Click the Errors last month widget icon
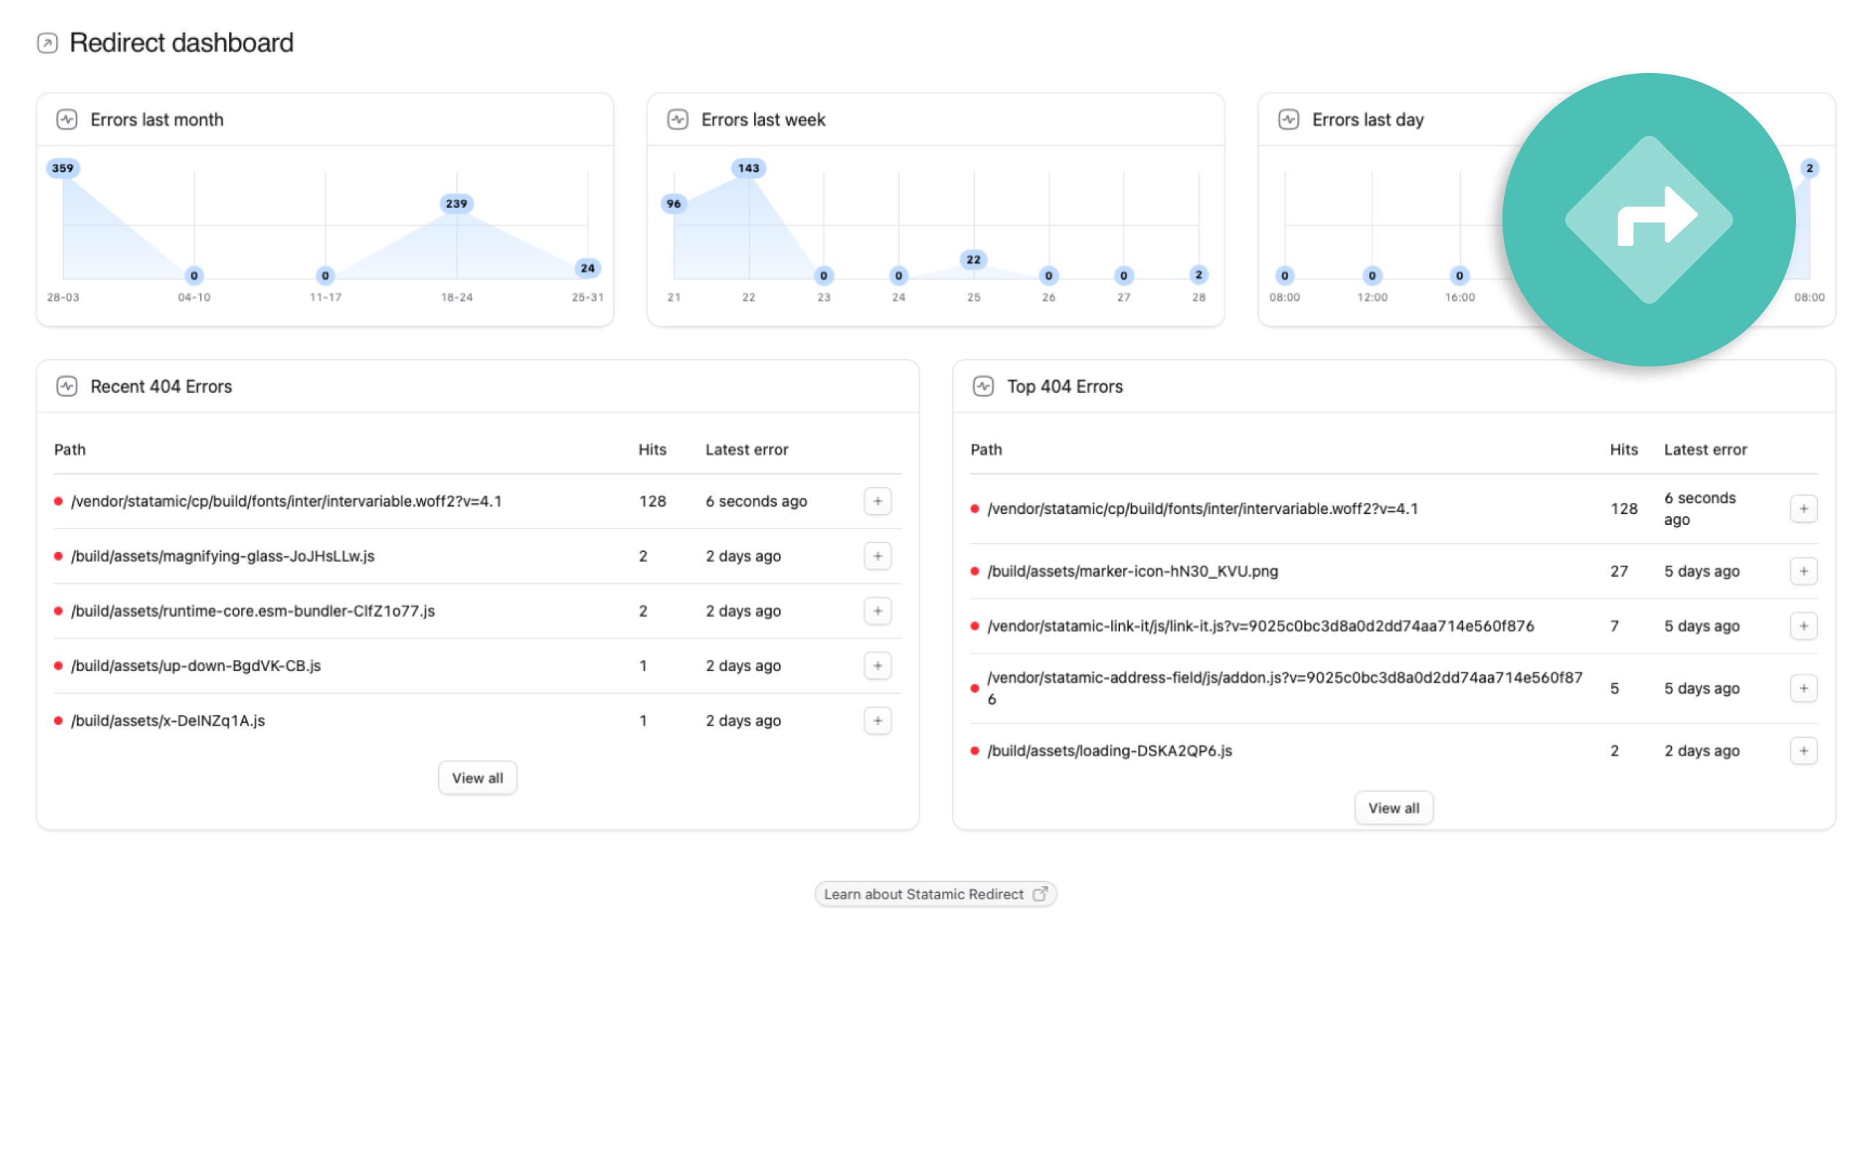Viewport: 1869px width, 1168px height. [x=67, y=120]
